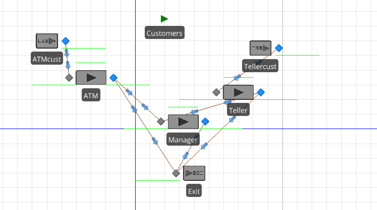Viewport: 377px width, 210px height.
Task: Select the ATMcust source block
Action: point(47,41)
